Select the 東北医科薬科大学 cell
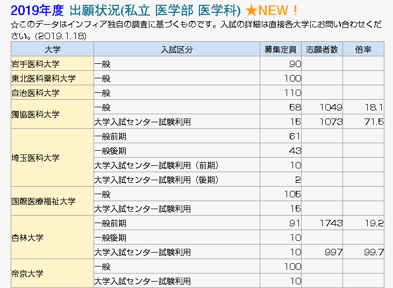 [52, 78]
